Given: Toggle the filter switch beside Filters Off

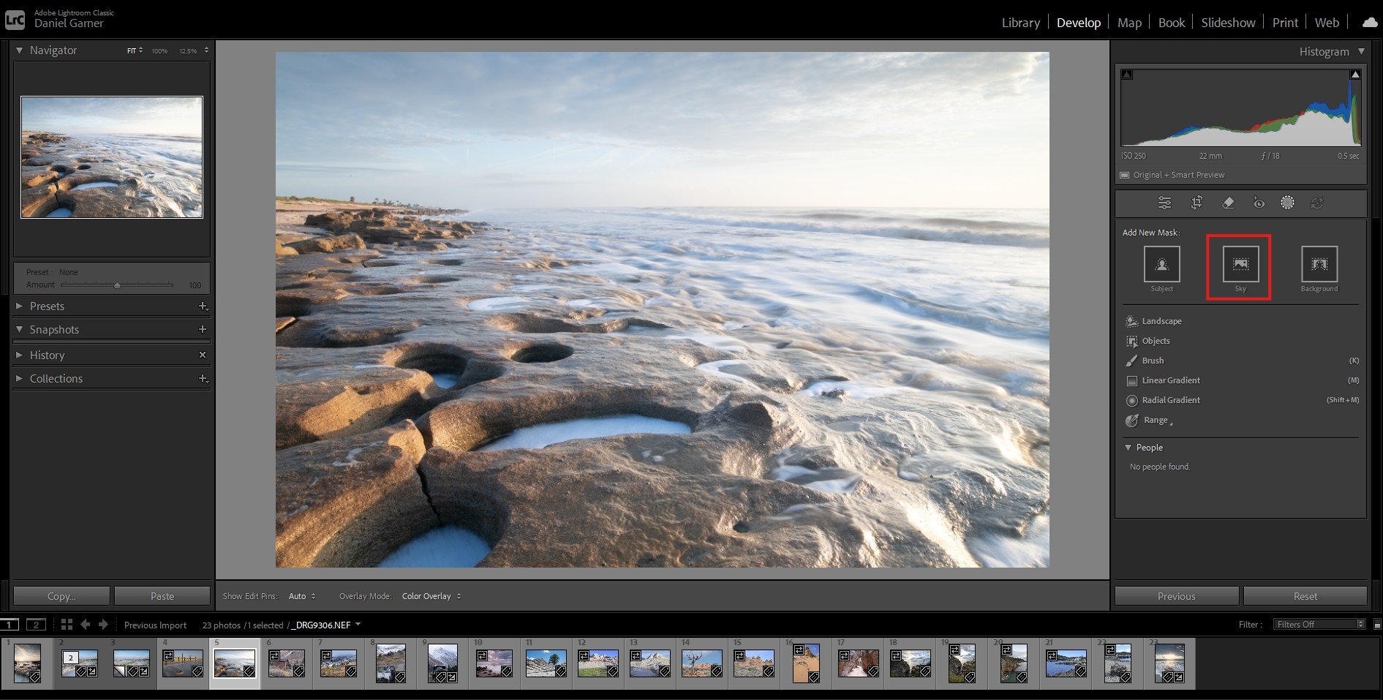Looking at the screenshot, I should (x=1377, y=625).
